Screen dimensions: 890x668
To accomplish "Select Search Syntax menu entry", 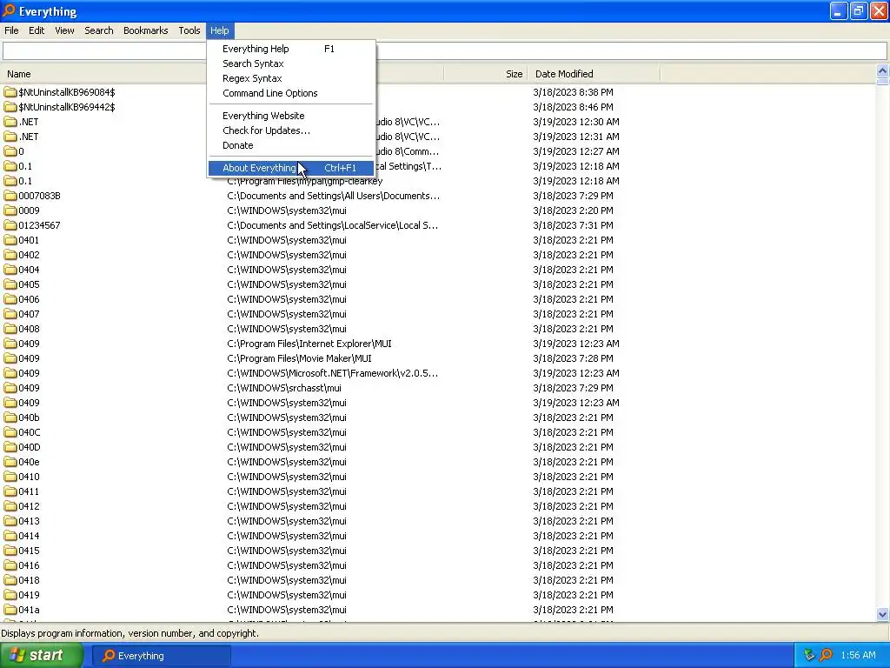I will (290, 63).
